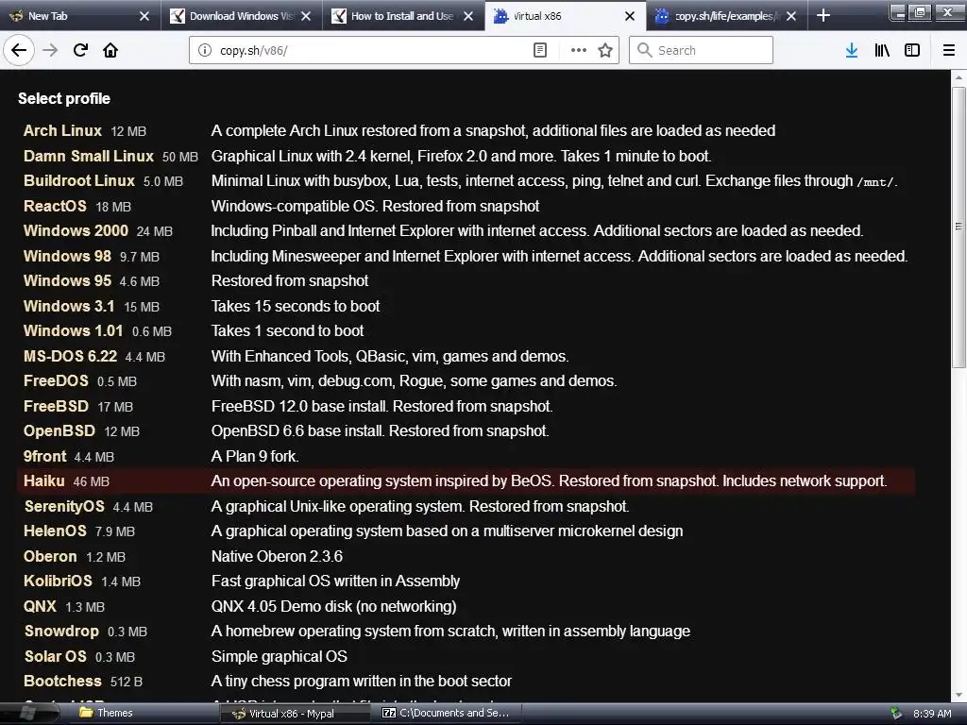This screenshot has width=967, height=725.
Task: Click the scrollbar down arrow
Action: pos(959,695)
